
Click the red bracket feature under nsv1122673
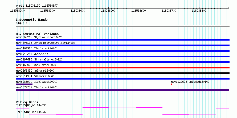(x=182, y=84)
